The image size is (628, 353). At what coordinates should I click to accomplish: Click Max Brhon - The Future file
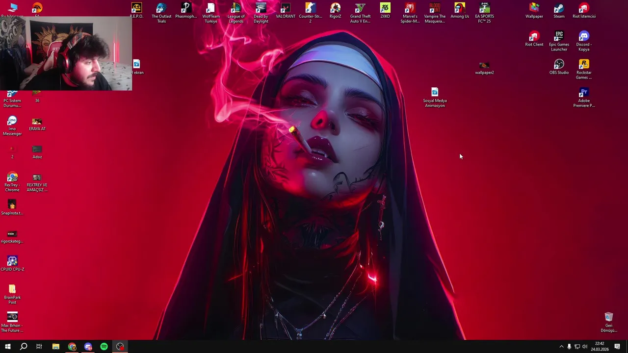tap(12, 322)
